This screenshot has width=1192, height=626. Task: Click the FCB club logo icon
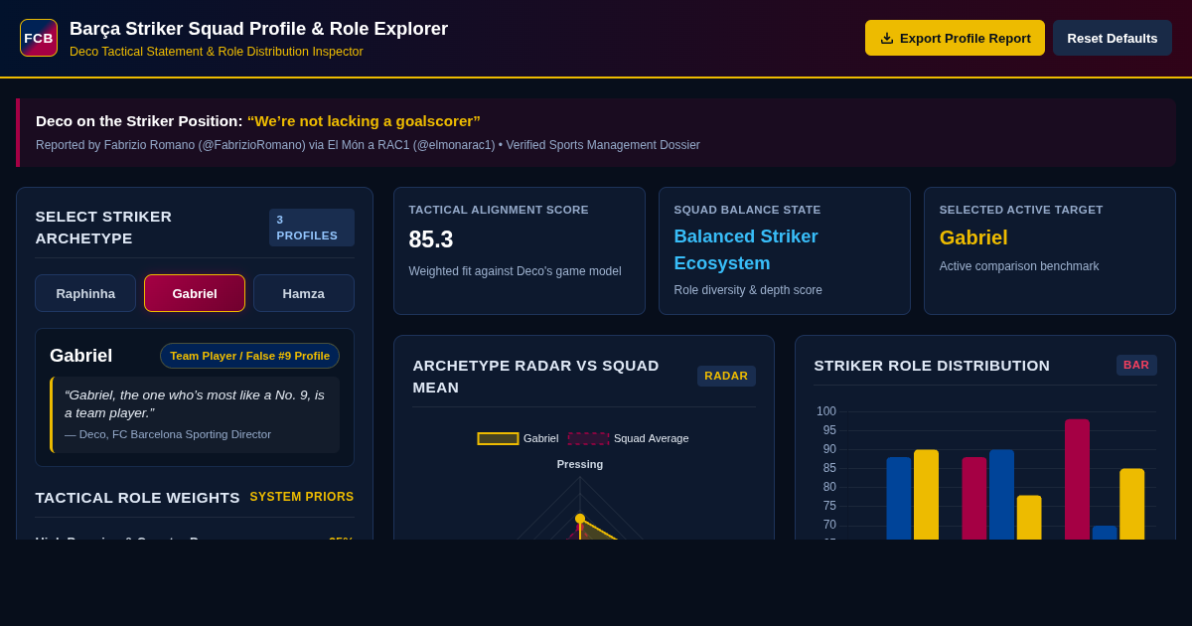[39, 38]
